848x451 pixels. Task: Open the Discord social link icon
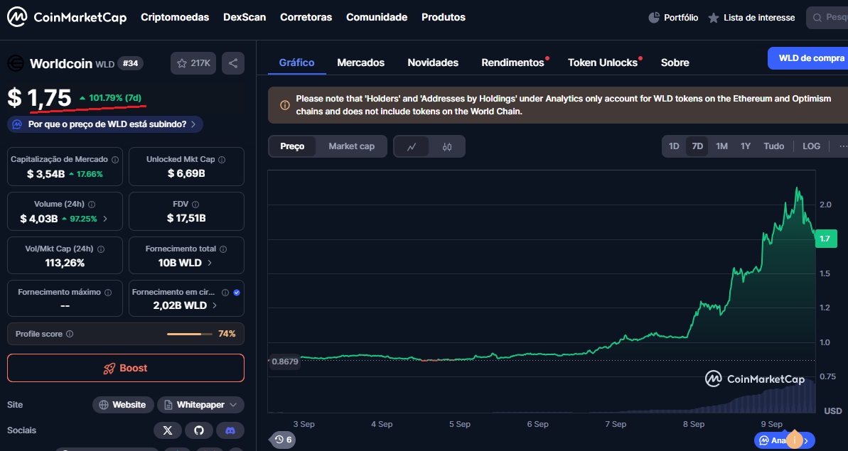[x=230, y=430]
